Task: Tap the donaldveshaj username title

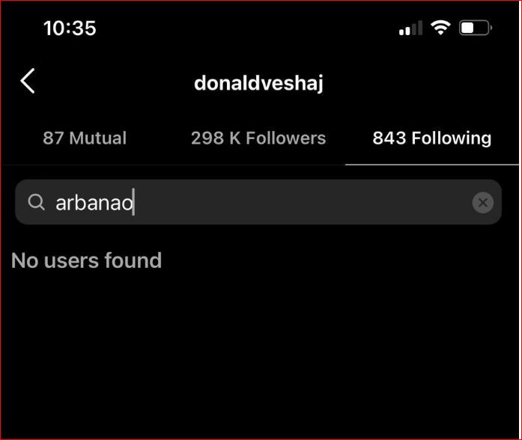Action: click(x=258, y=83)
